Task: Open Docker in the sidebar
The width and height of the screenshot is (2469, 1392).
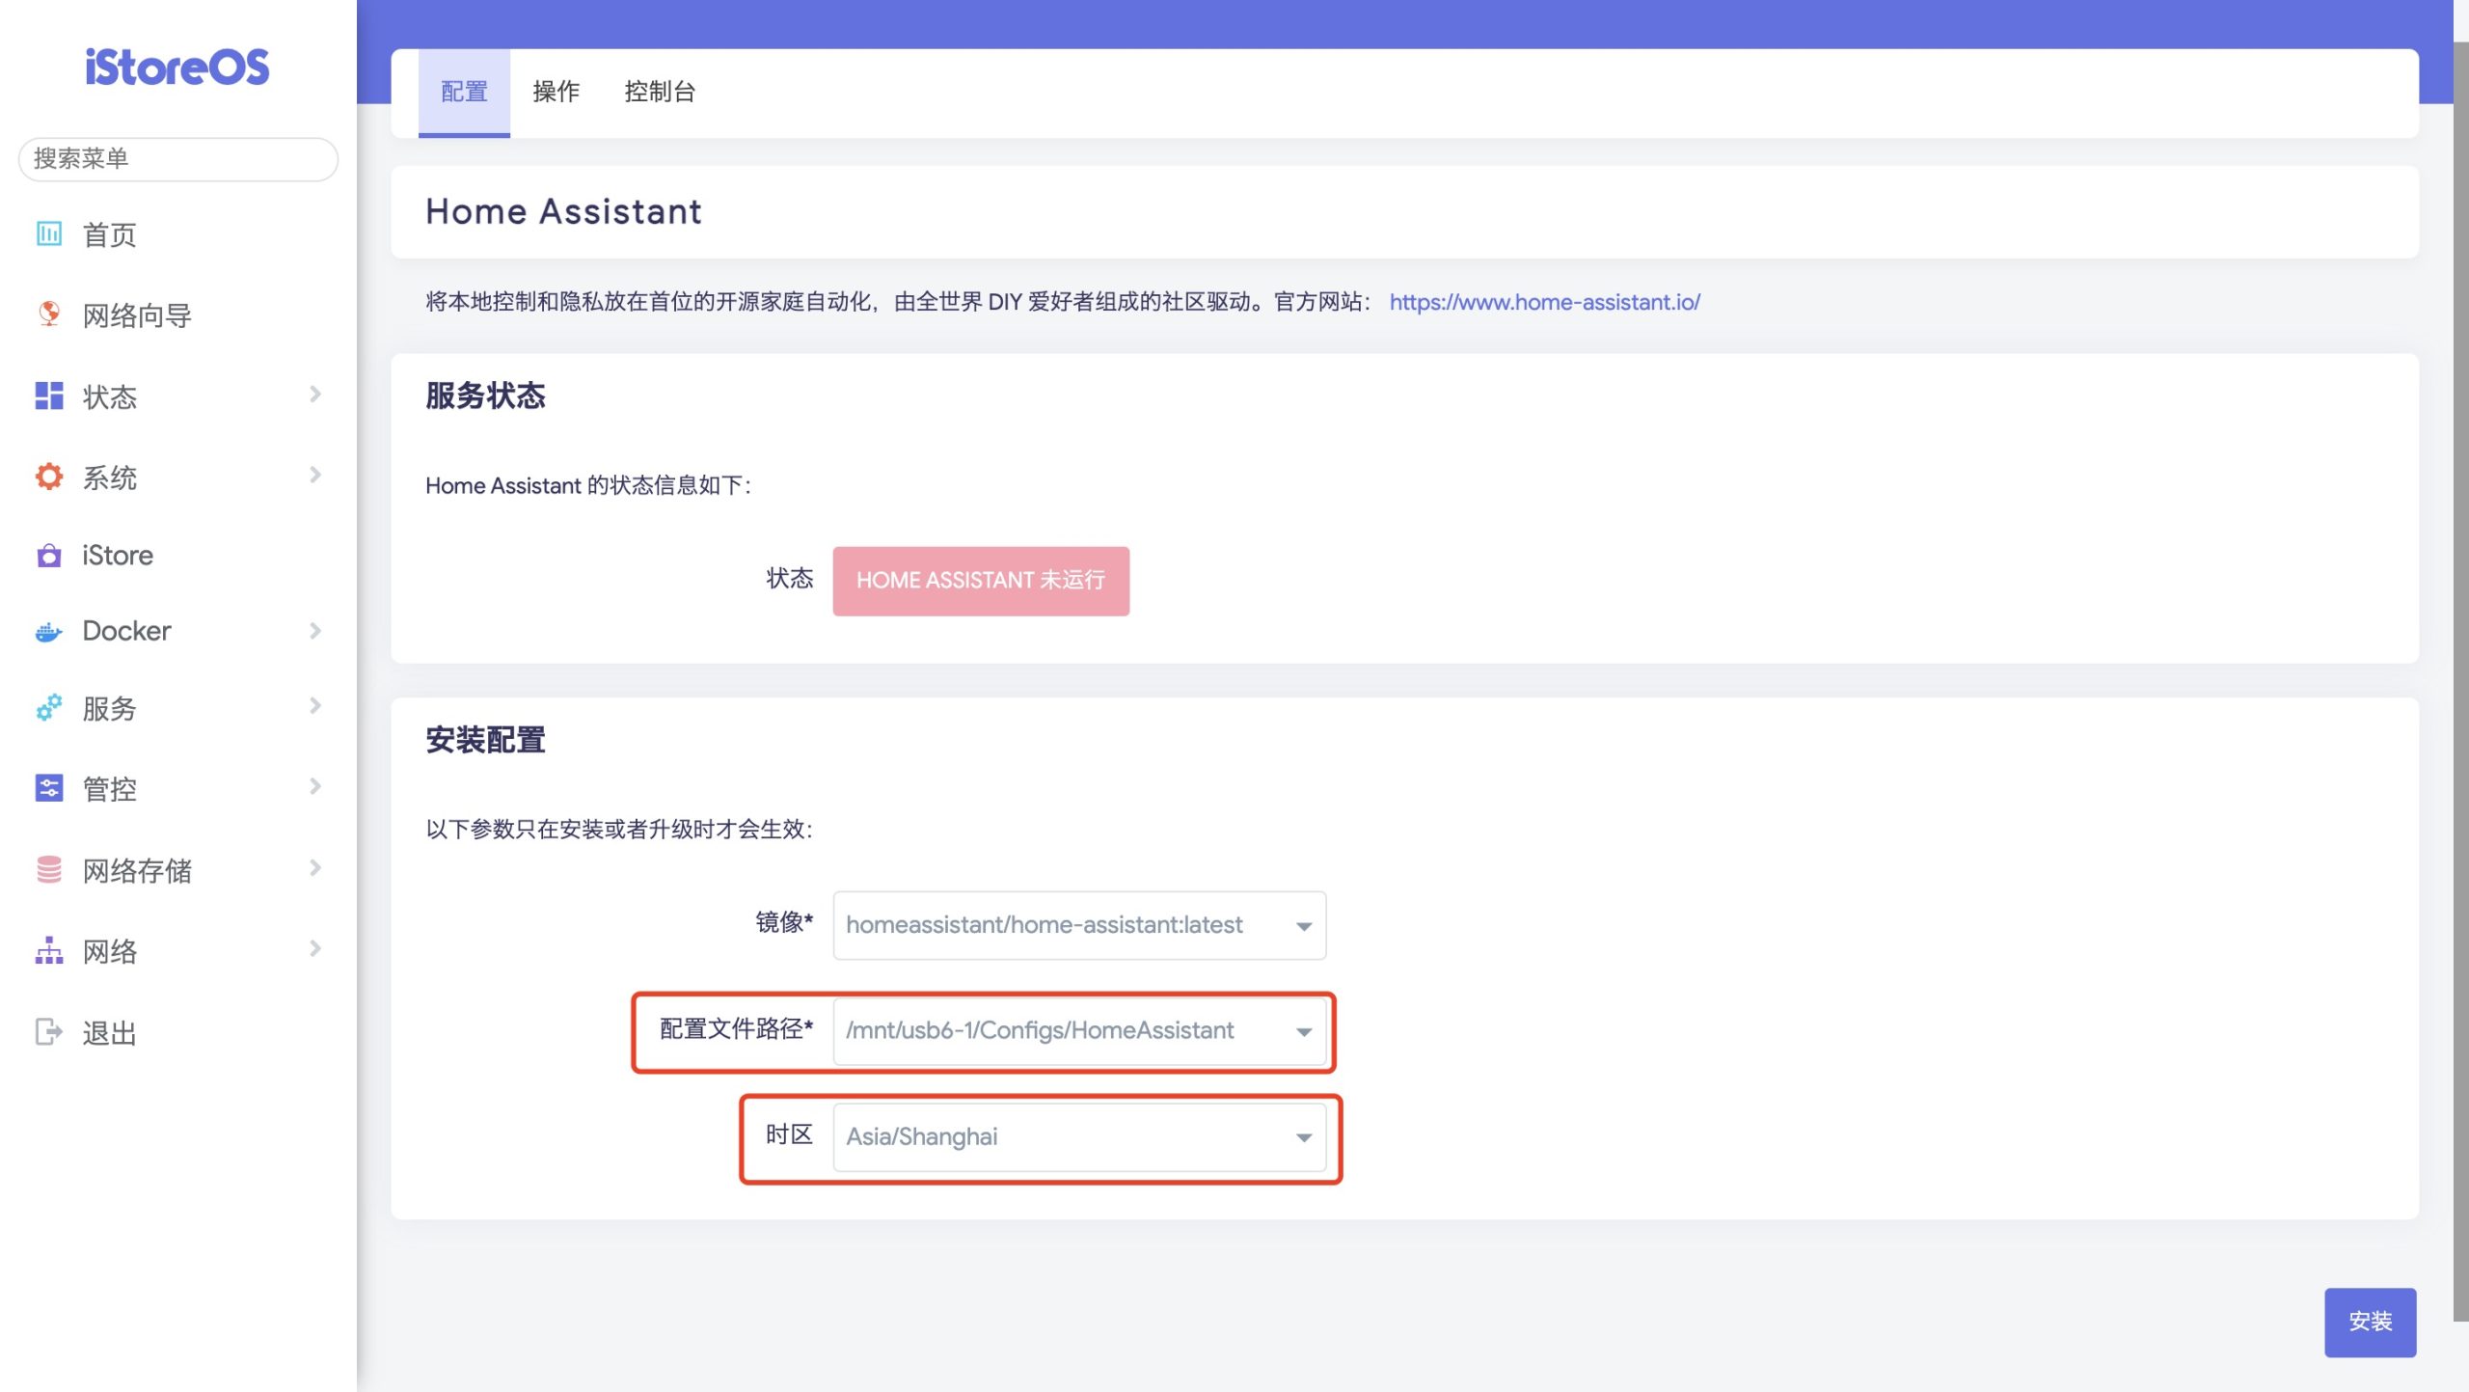Action: pos(126,631)
